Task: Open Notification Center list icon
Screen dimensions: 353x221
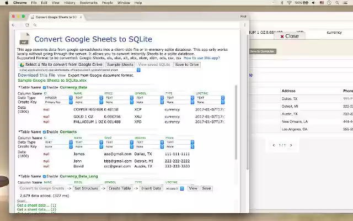Action: (345, 3)
